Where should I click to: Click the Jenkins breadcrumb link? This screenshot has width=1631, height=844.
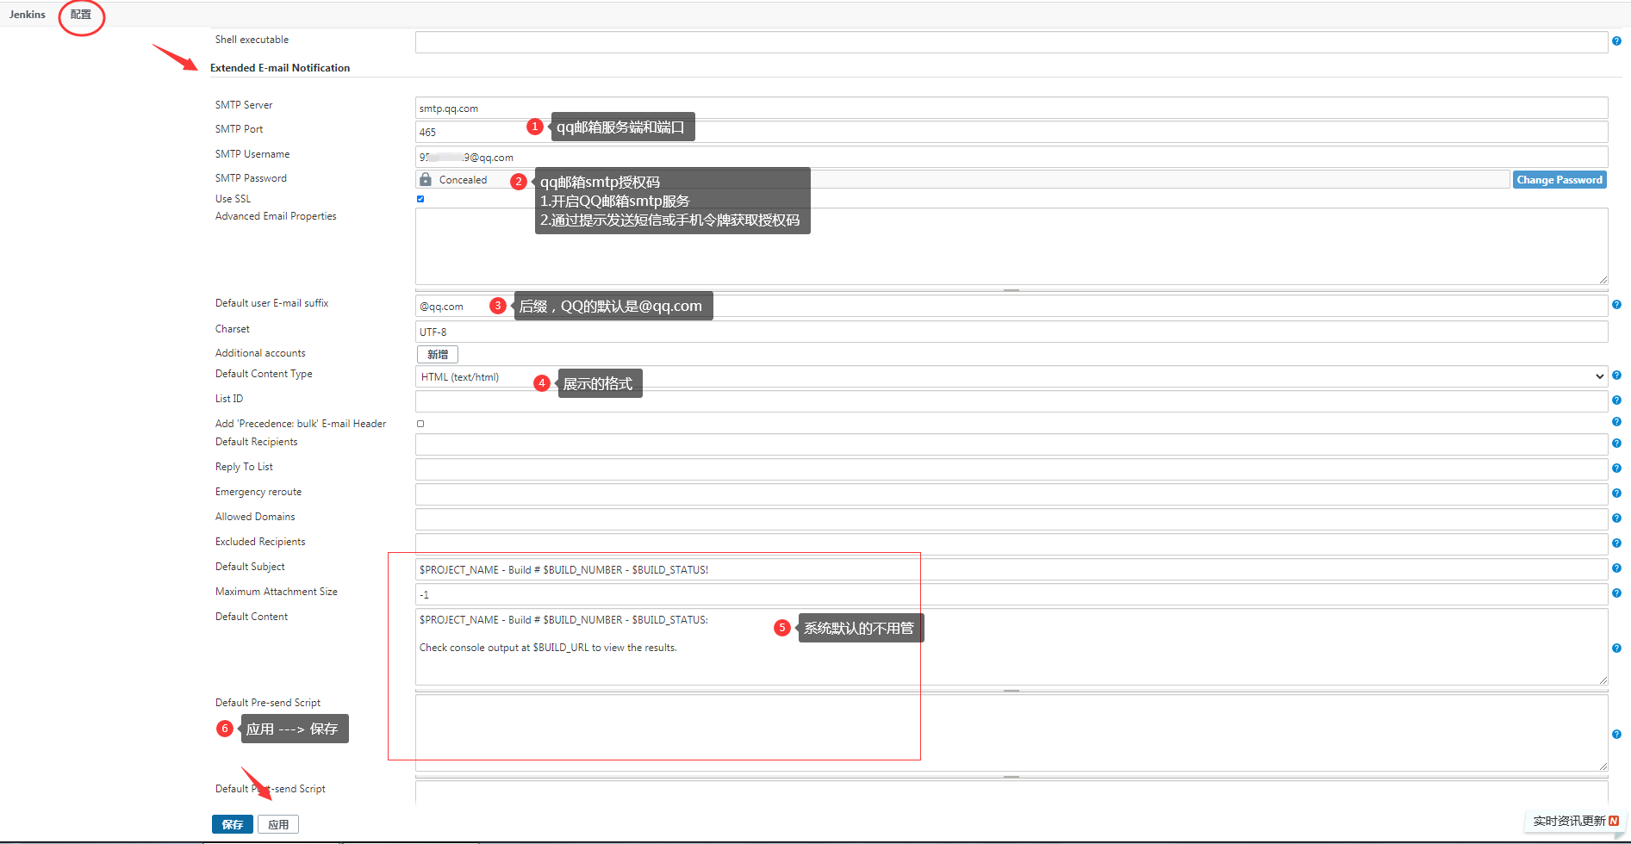coord(28,15)
